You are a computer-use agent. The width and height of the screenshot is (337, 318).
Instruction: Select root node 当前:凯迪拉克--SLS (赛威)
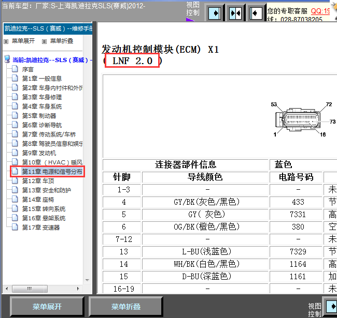tap(52, 60)
